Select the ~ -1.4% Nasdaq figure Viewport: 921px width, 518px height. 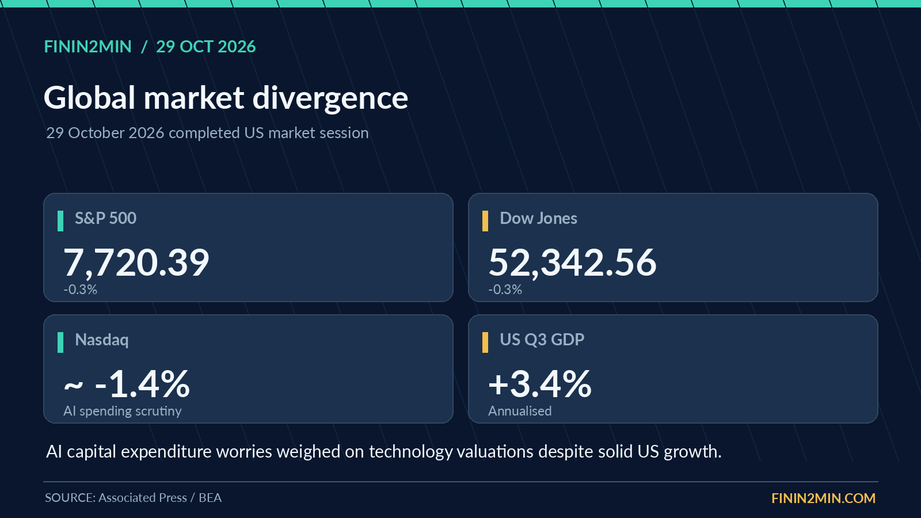click(x=127, y=384)
